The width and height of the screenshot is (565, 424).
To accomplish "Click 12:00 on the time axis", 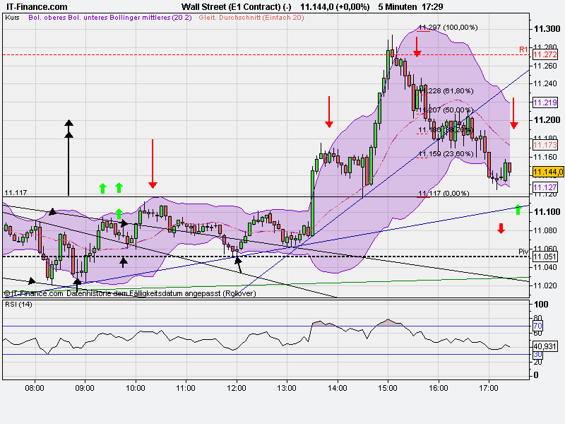I will [237, 388].
